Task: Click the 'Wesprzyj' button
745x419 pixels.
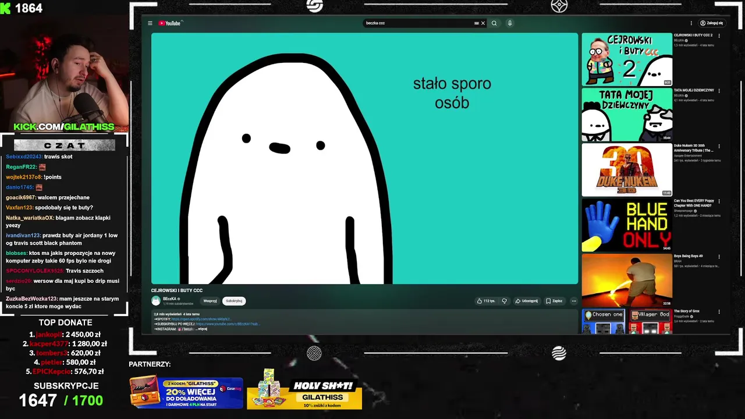Action: [x=210, y=301]
